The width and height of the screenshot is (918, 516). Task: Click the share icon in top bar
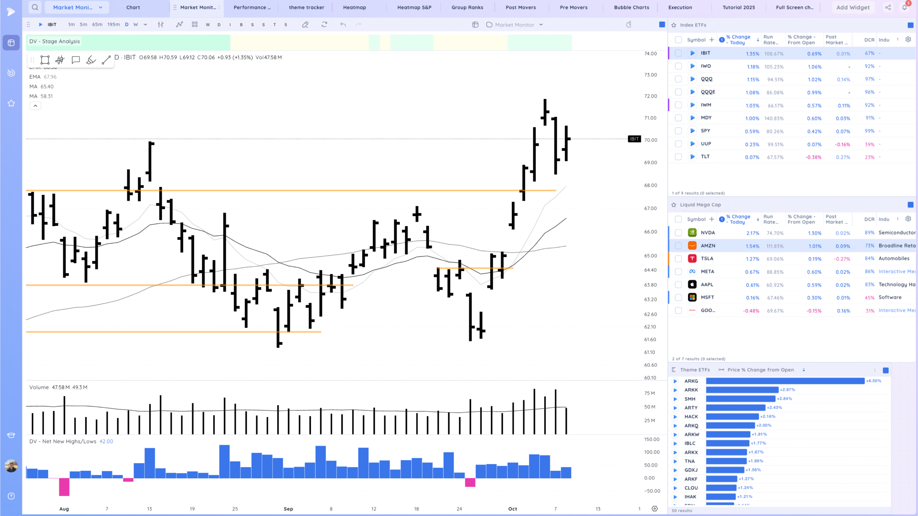pos(888,7)
